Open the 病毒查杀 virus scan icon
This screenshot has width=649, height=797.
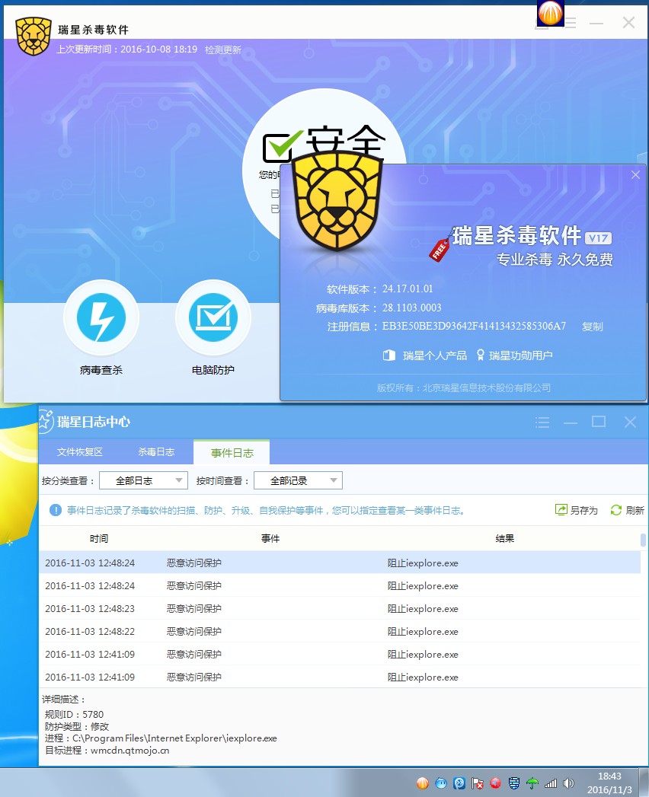pyautogui.click(x=101, y=317)
